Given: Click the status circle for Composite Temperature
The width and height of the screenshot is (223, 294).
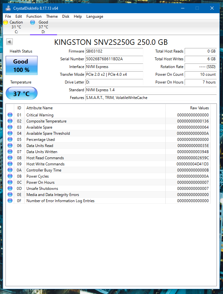Looking at the screenshot, I should click(x=10, y=121).
